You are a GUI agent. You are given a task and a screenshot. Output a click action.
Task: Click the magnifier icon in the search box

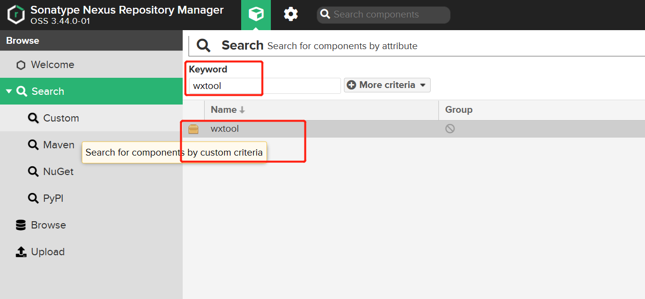click(325, 15)
